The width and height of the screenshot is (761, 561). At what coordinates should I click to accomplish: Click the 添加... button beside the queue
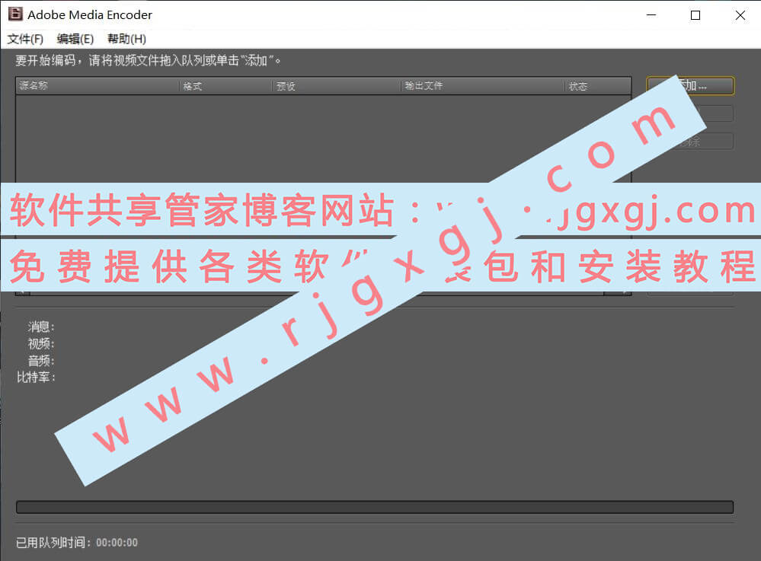(690, 86)
